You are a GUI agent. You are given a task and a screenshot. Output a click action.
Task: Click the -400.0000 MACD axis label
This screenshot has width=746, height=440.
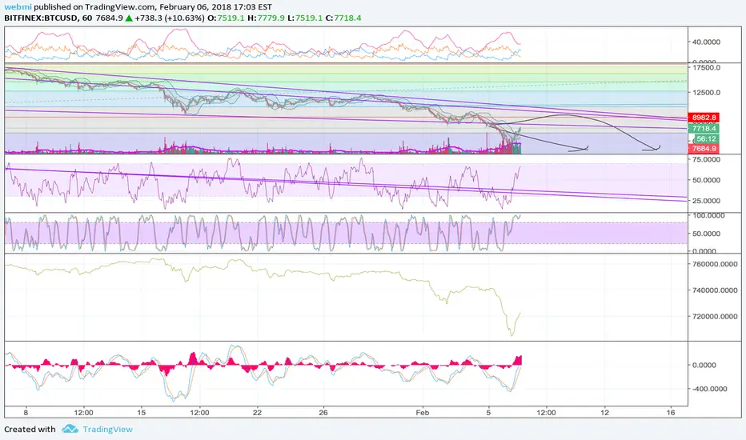708,389
